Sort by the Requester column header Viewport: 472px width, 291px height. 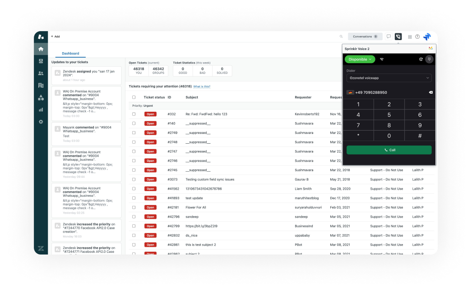pos(303,97)
